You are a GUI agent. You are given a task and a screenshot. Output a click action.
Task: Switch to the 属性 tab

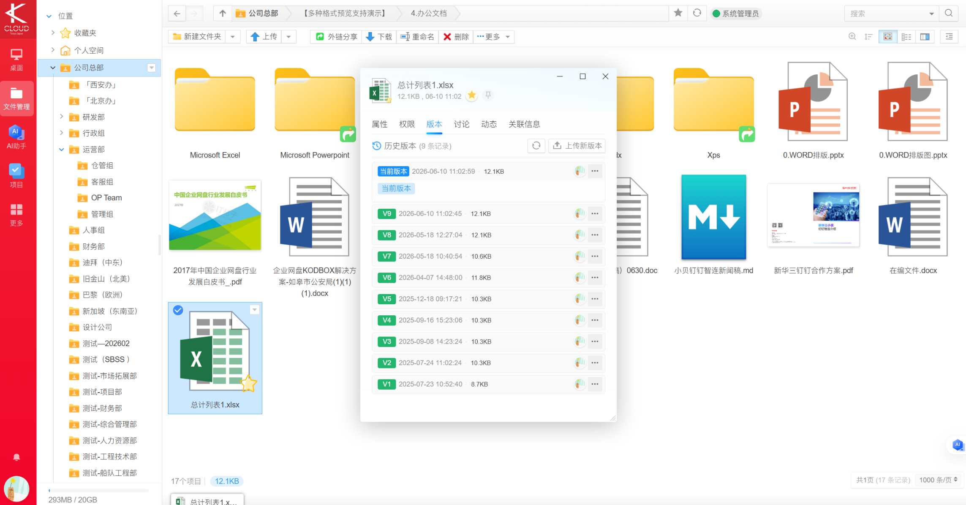point(379,124)
